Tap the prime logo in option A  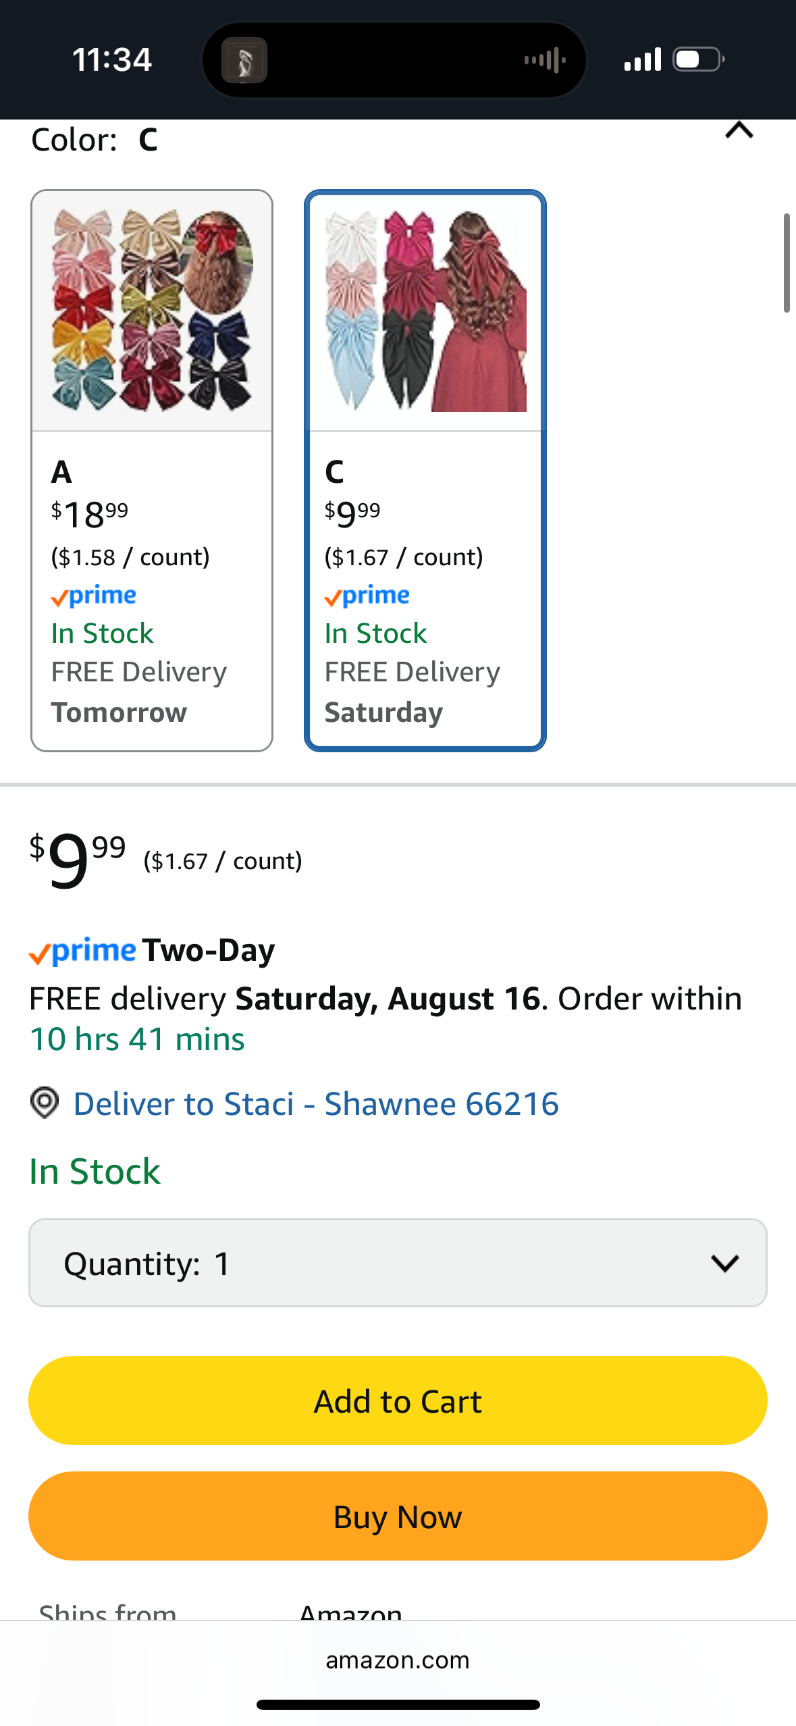pos(94,596)
